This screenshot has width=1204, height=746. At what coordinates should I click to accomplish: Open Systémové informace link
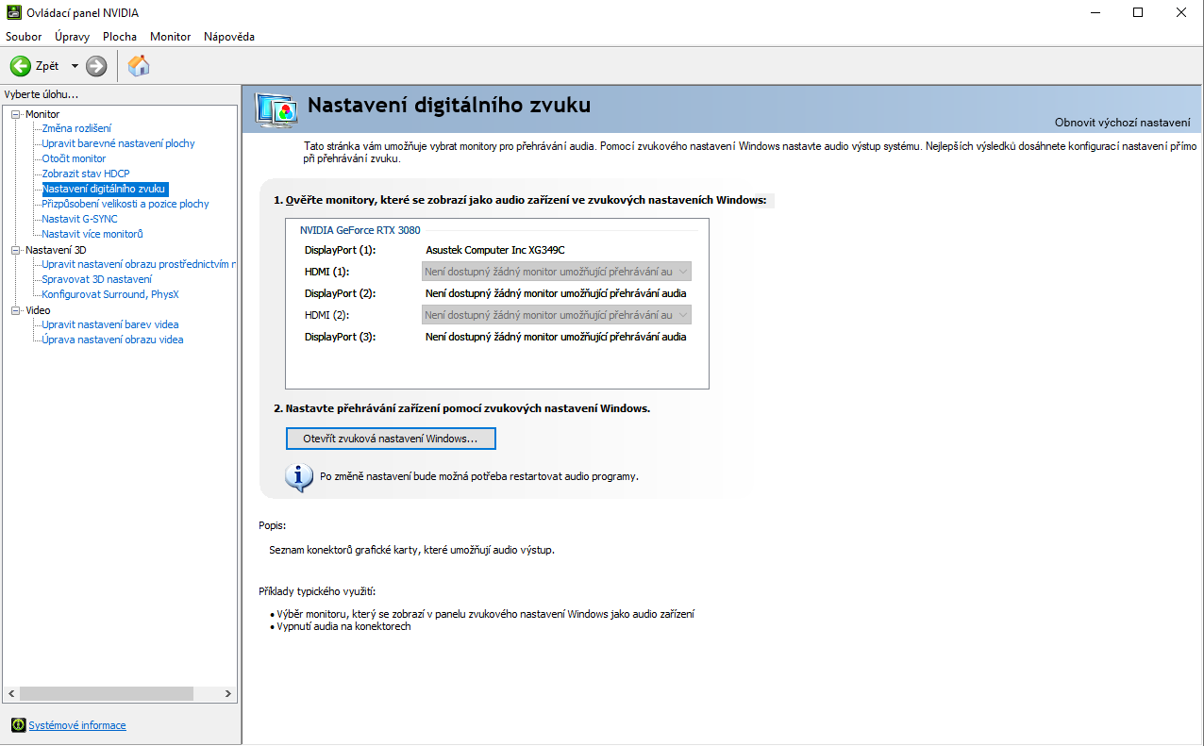(77, 725)
